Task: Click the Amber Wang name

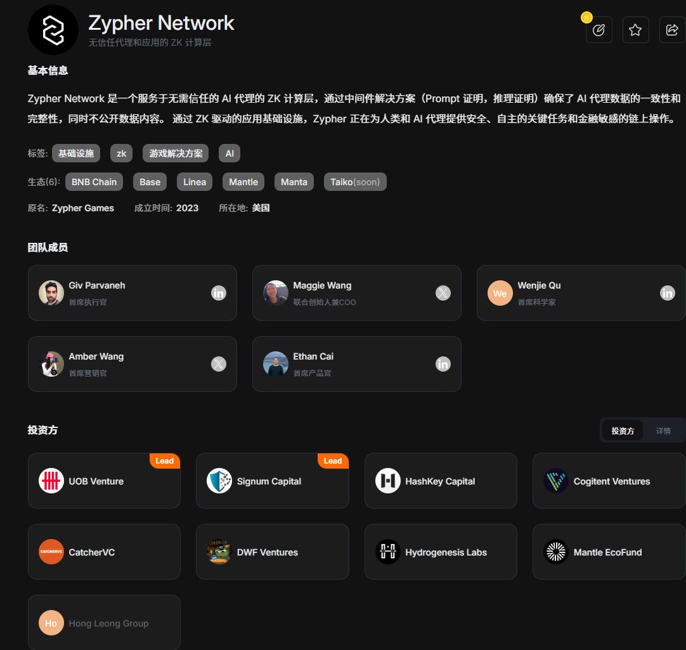Action: pyautogui.click(x=96, y=356)
